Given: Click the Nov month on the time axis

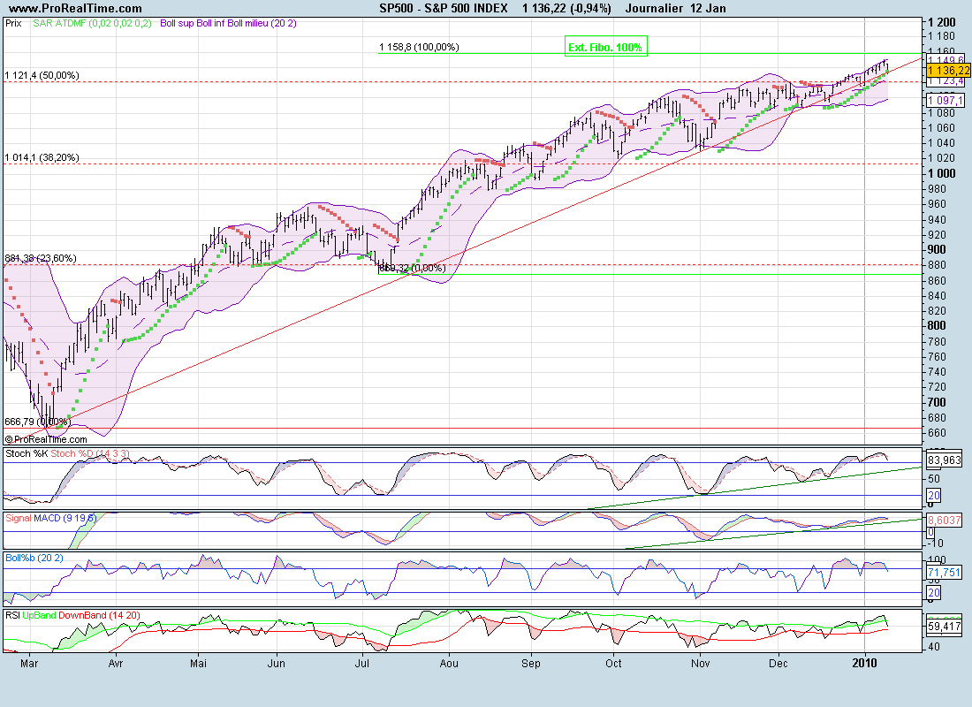Looking at the screenshot, I should click(701, 664).
